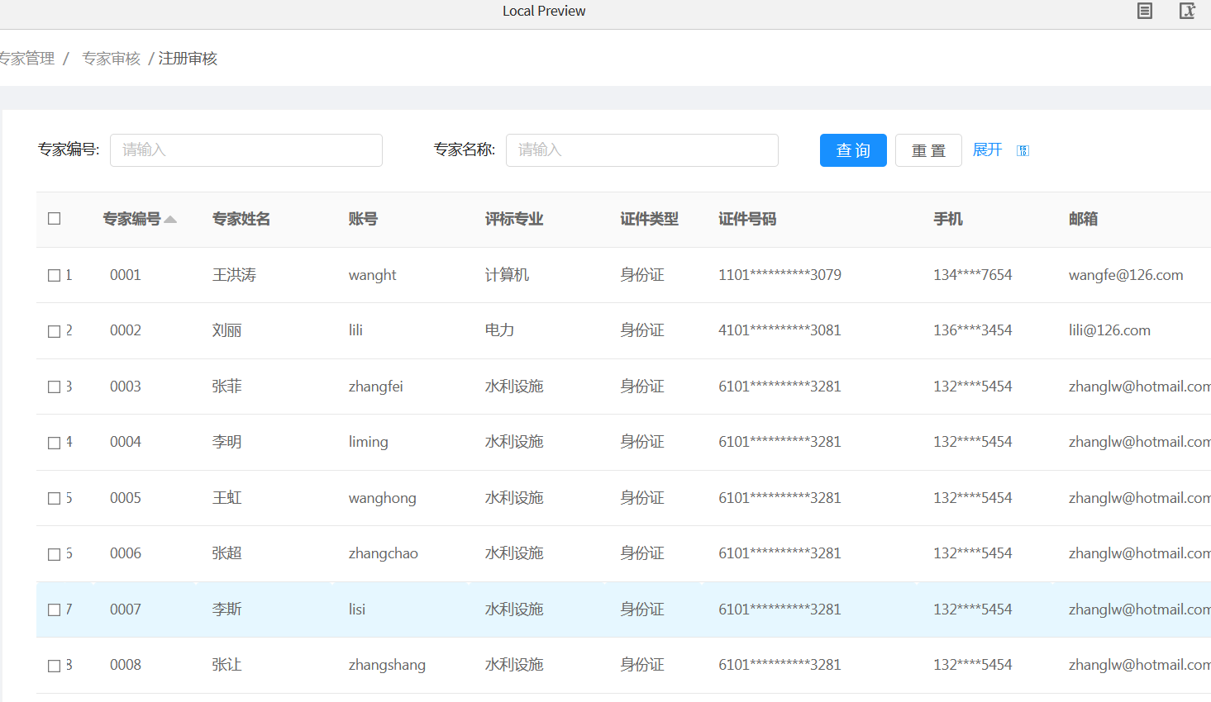1211x702 pixels.
Task: Focus the 专家名称 input field
Action: 642,150
